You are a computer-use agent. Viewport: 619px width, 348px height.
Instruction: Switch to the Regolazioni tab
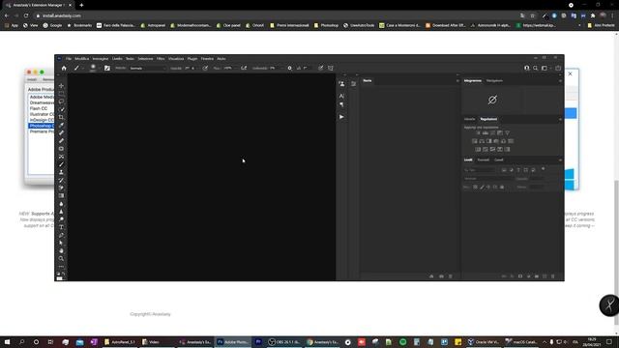click(x=488, y=119)
